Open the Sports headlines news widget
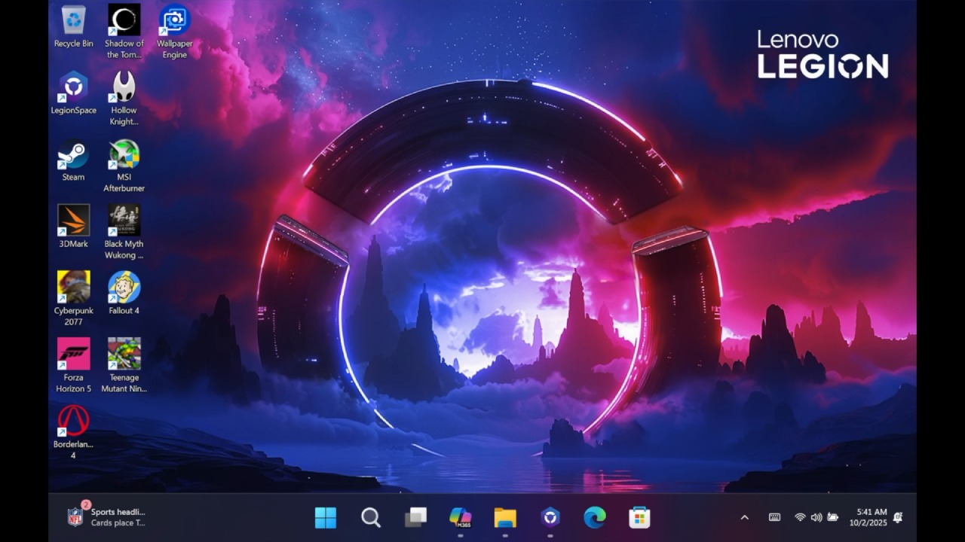 [x=106, y=517]
